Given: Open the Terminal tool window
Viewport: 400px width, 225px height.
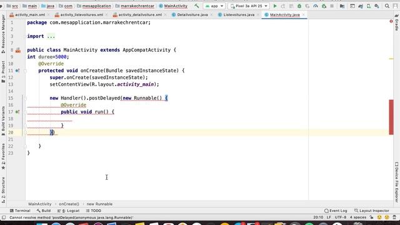Looking at the screenshot, I should pos(20,211).
